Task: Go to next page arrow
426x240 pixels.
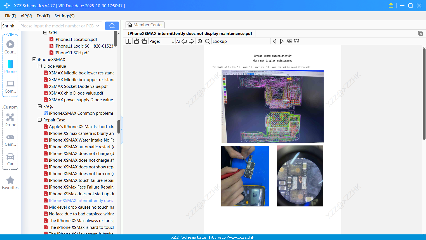Action: pos(191,41)
